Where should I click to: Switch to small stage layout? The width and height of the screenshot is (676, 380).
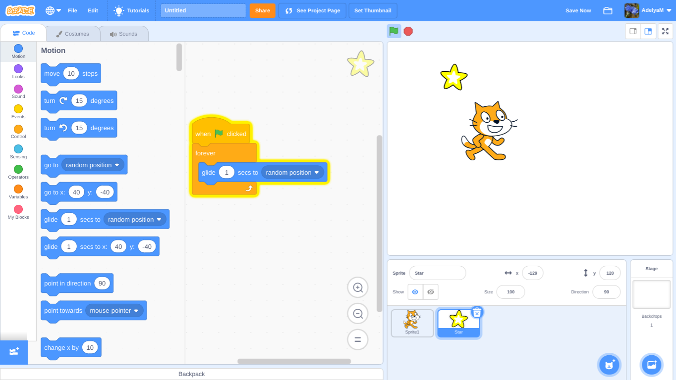click(x=633, y=31)
